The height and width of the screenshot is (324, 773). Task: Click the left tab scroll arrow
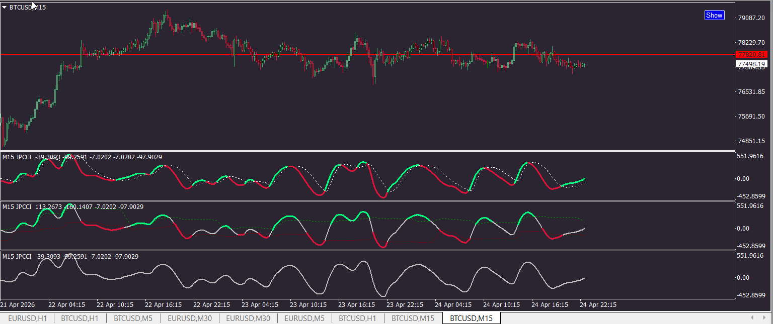click(752, 318)
